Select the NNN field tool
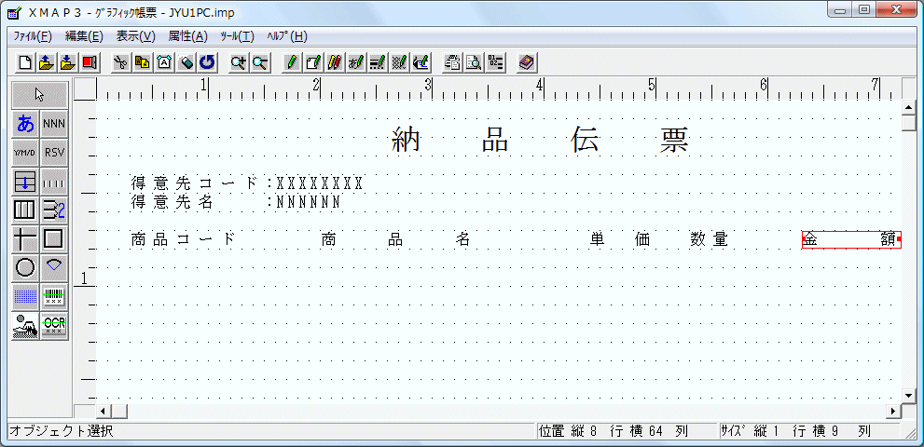Viewport: 924px width, 447px height. pyautogui.click(x=54, y=124)
